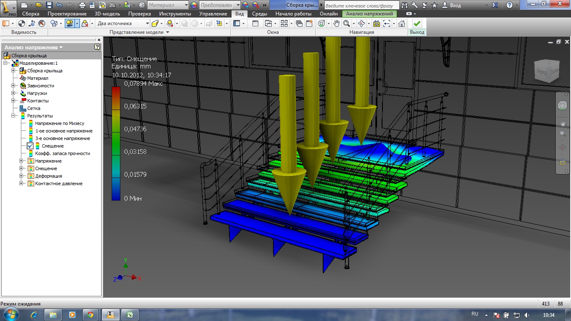Screen dimensions: 571x321
Task: Click the browser panel help question icon
Action: [97, 47]
